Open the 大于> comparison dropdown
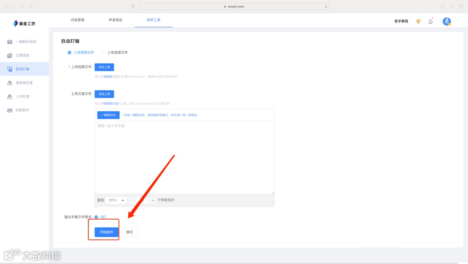Screen dimensions: 468x264 click(116, 200)
